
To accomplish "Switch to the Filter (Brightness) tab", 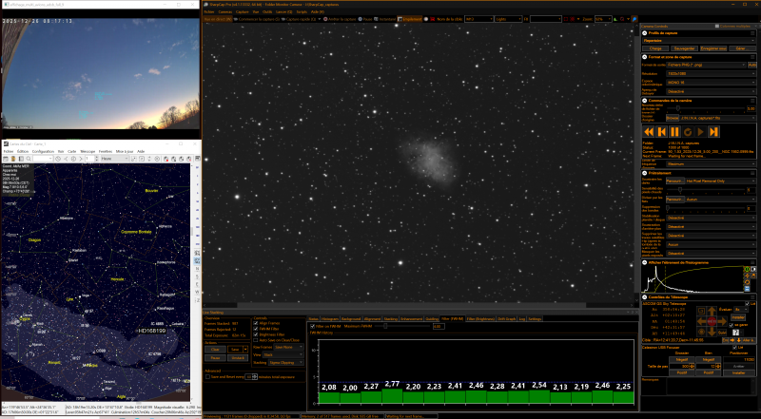I will click(480, 318).
